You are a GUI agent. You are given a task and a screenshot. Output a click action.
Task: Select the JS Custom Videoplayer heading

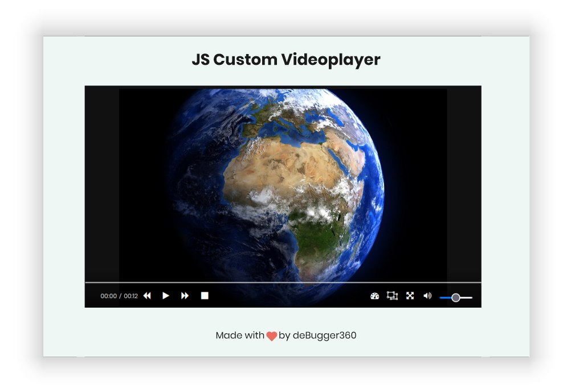(285, 59)
